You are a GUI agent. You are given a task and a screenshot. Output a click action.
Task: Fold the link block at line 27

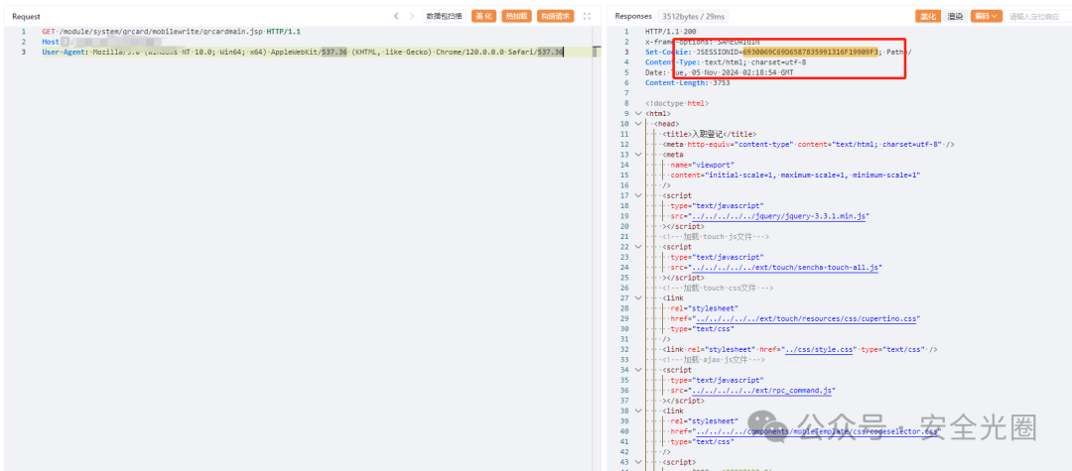pyautogui.click(x=638, y=297)
